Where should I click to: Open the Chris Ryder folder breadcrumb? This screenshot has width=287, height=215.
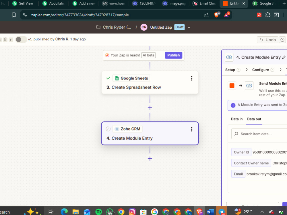(117, 27)
